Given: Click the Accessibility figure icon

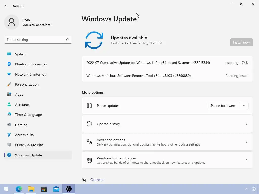Looking at the screenshot, I should (9, 135).
